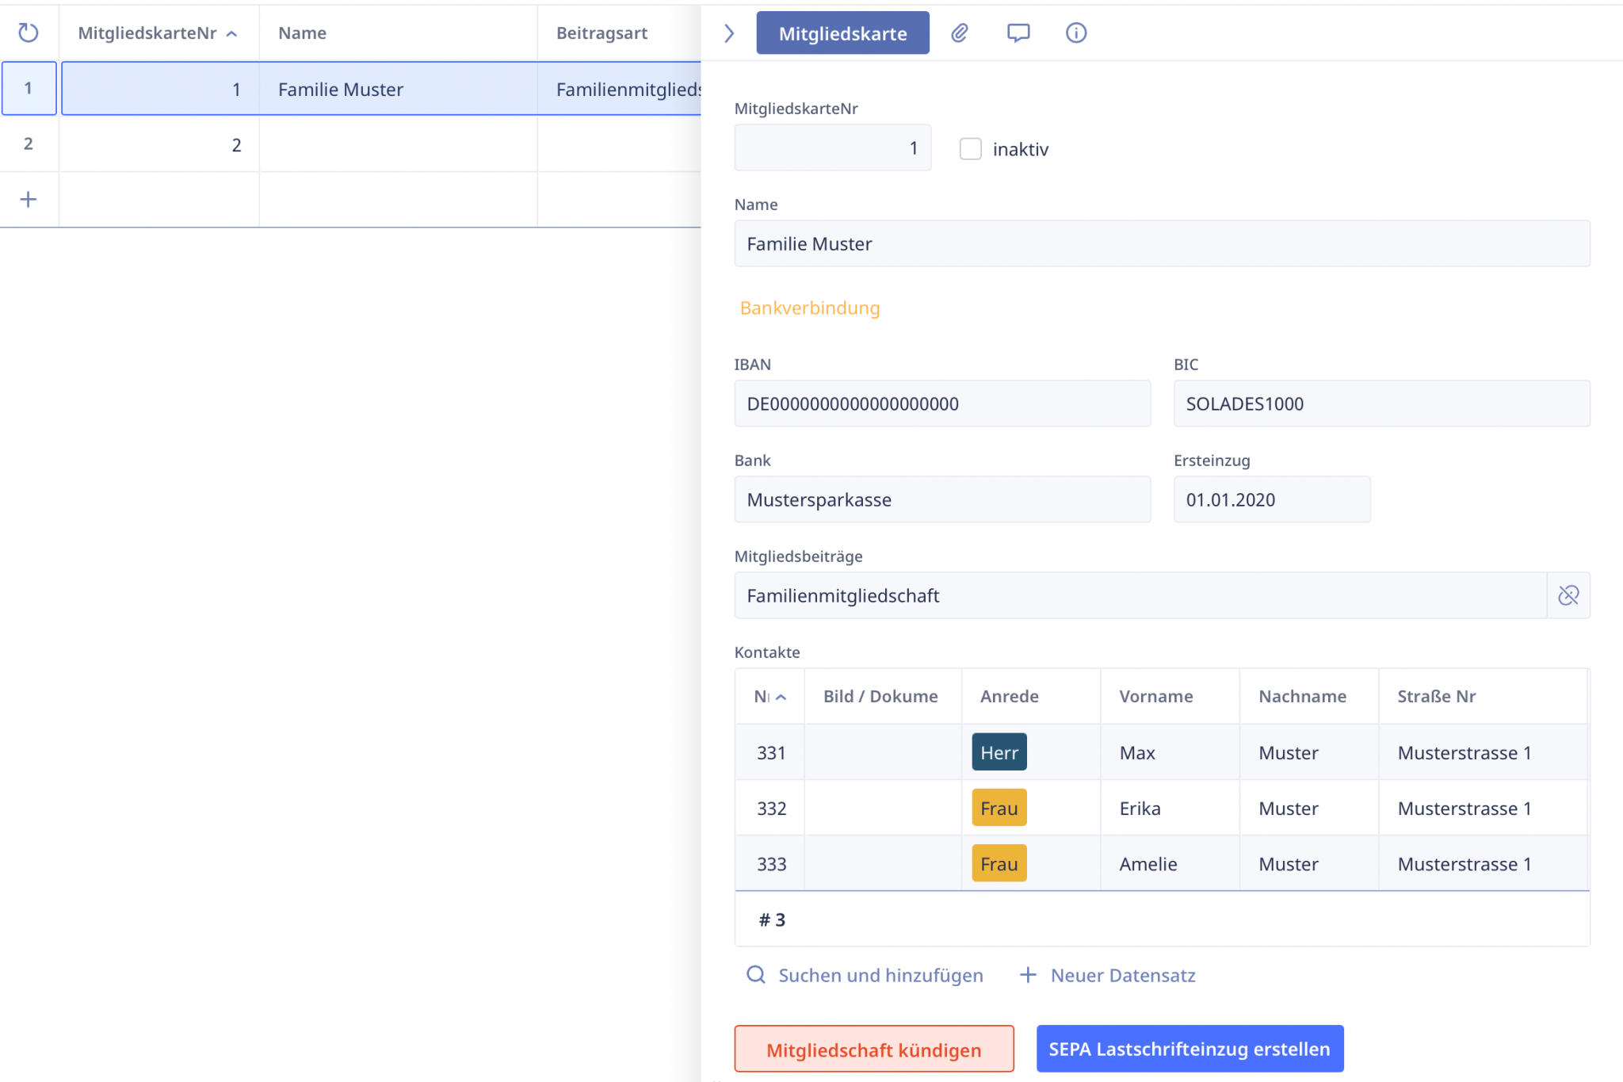Viewport: 1623px width, 1082px height.
Task: Click the Vorname column header
Action: [x=1170, y=696]
